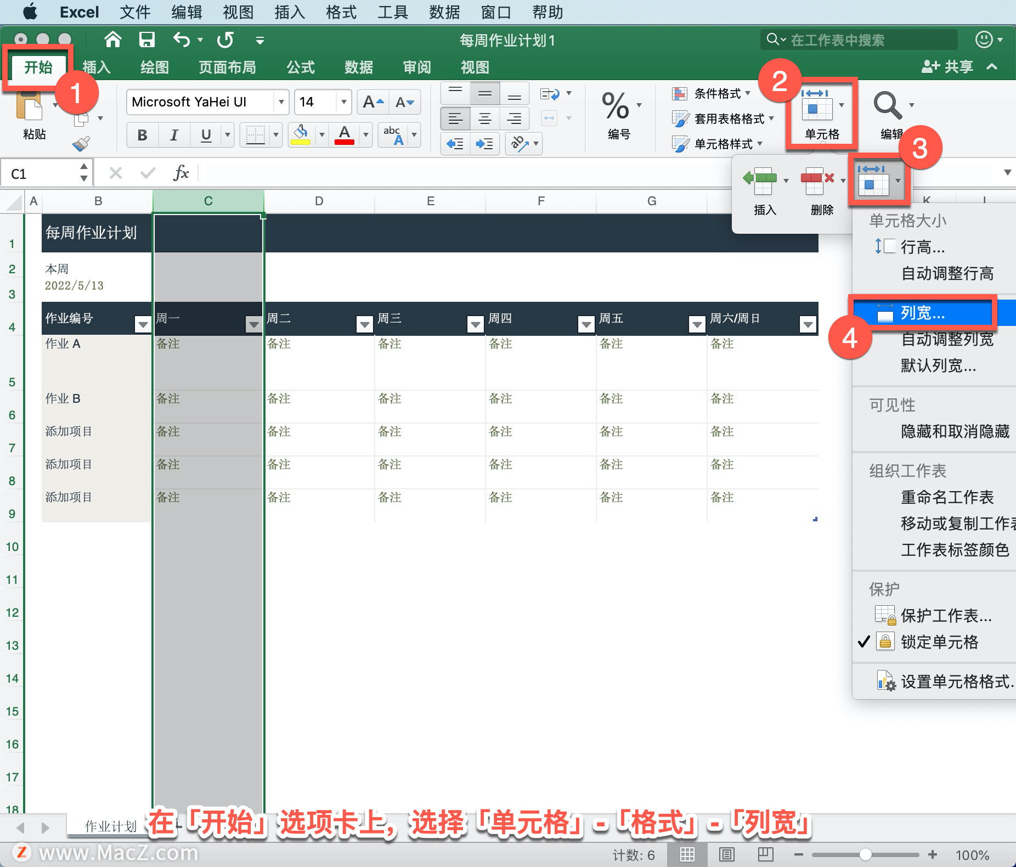
Task: Click the Name Box showing C1
Action: 47,173
